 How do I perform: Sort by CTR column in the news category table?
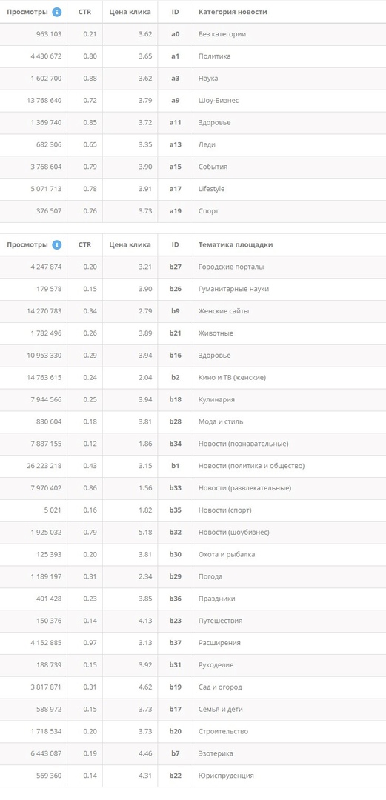(x=84, y=12)
